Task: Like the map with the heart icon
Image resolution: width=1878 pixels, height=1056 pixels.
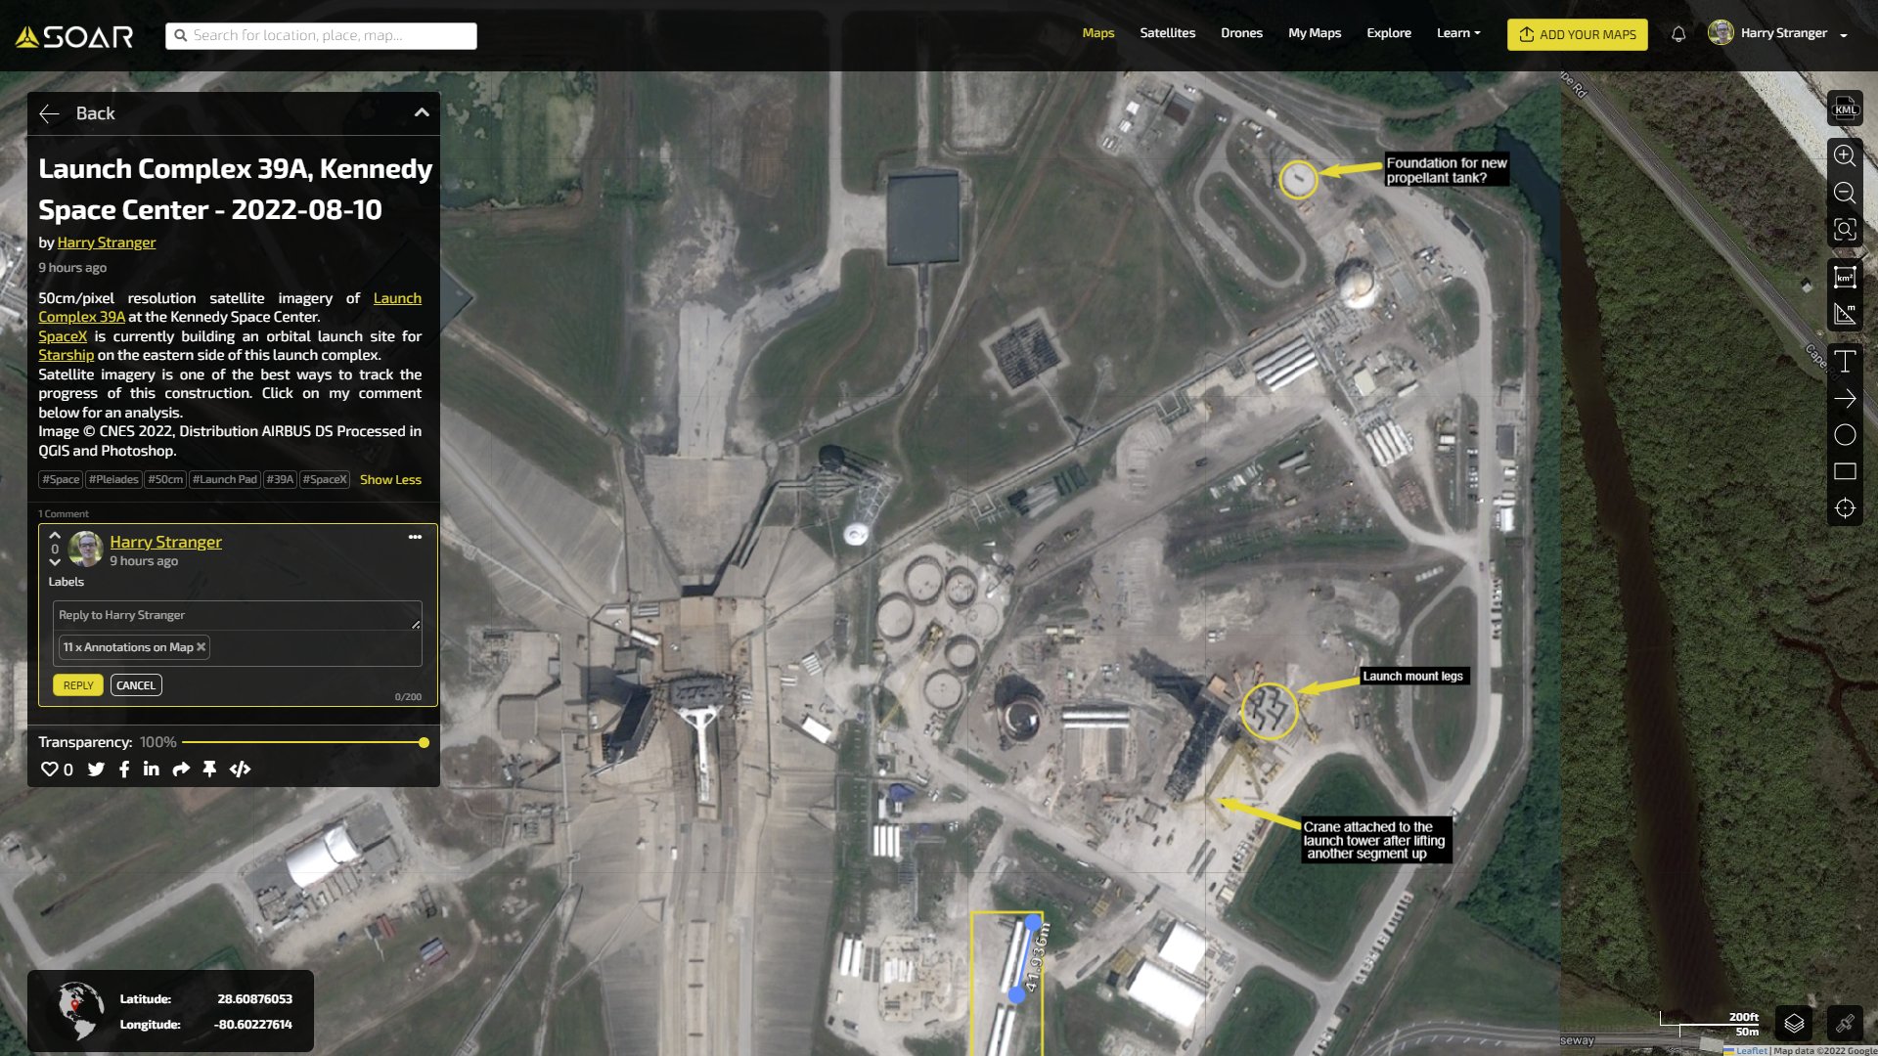Action: [x=49, y=770]
